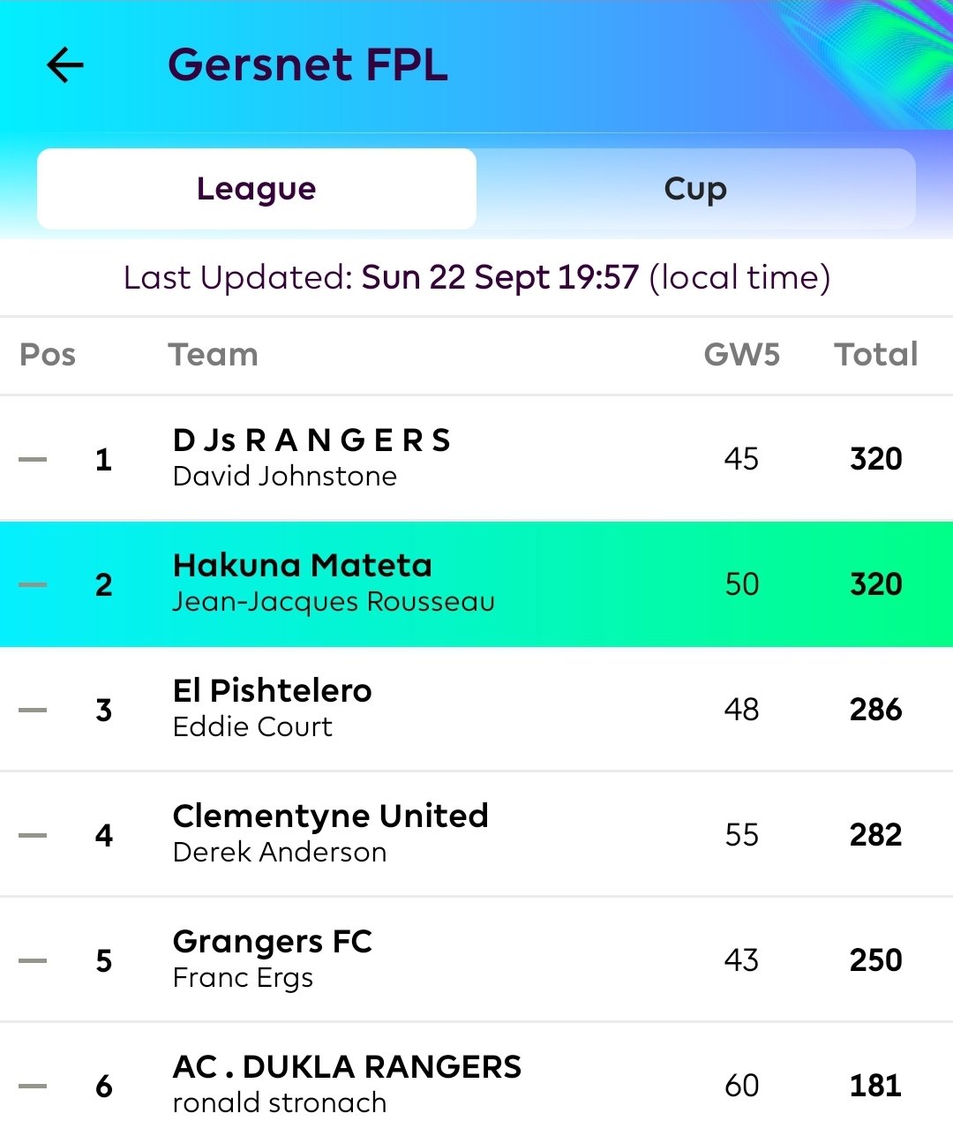Click the Total column header
Screen dimensions: 953x1136
876,355
